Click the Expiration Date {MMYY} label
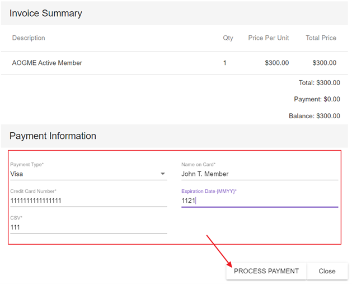 point(209,191)
